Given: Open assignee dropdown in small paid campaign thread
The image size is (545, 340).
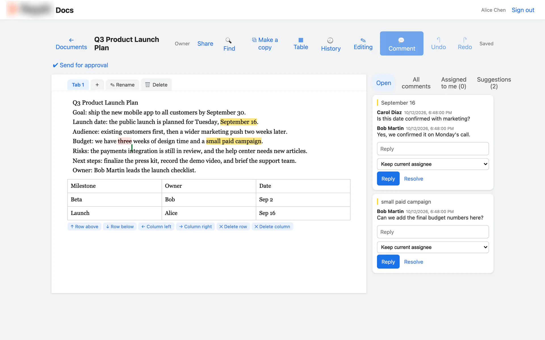Looking at the screenshot, I should tap(433, 247).
